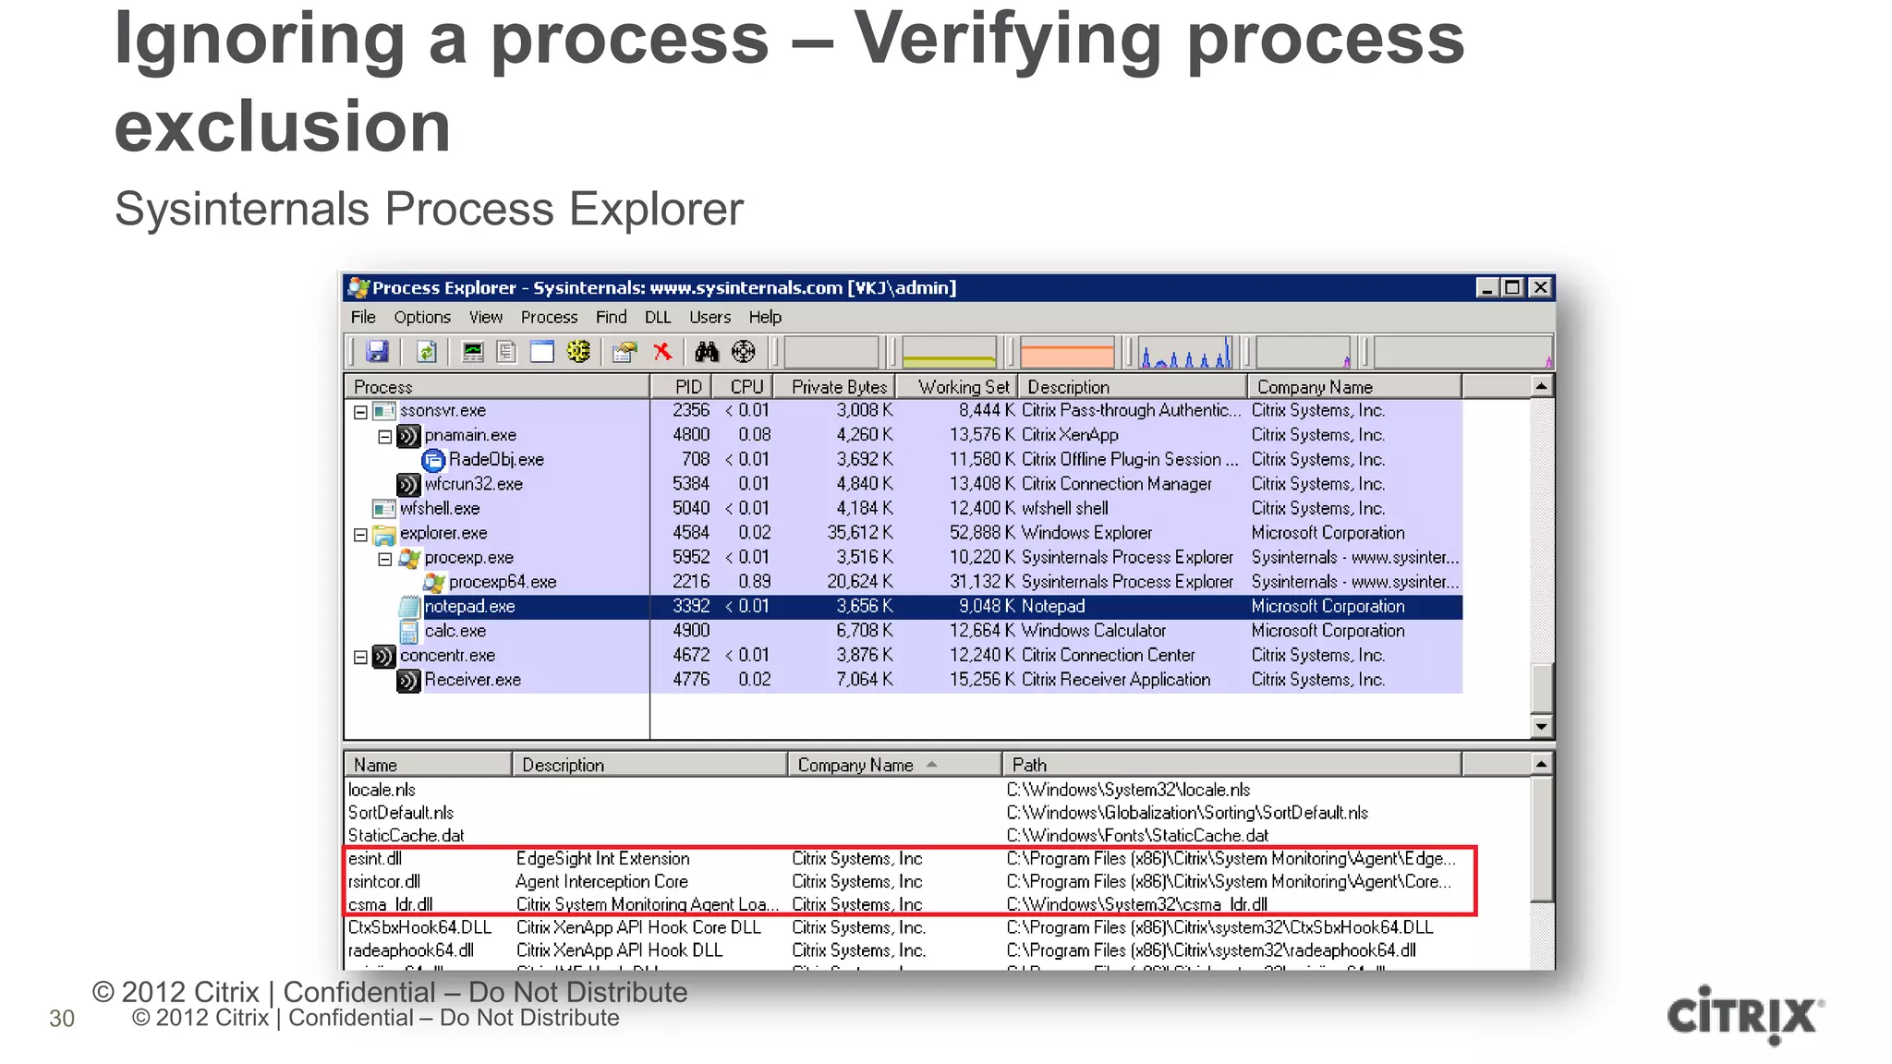Sort by the CPU column header
The image size is (1892, 1064).
[x=742, y=386]
